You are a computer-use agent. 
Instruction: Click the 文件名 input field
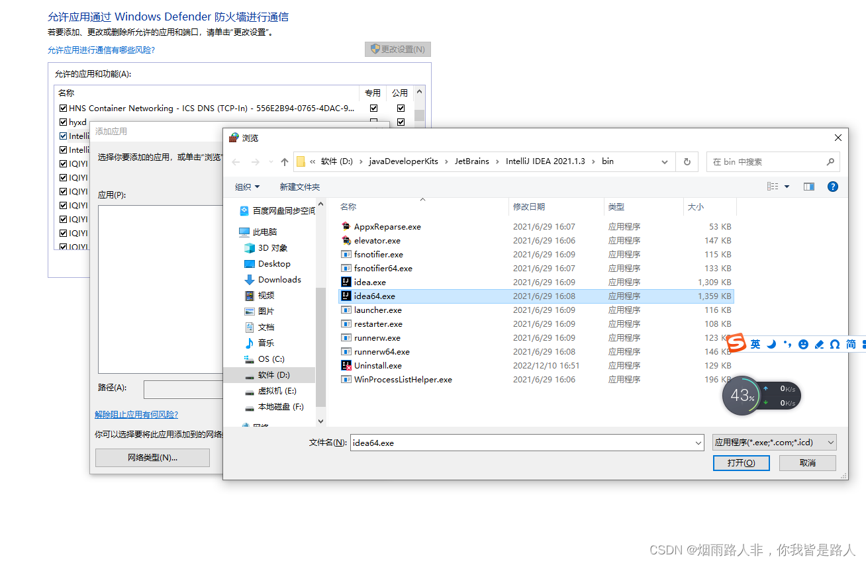527,443
